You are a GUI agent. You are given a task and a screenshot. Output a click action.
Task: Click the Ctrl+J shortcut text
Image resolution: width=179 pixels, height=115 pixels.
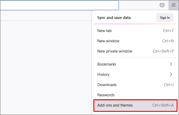point(169,85)
